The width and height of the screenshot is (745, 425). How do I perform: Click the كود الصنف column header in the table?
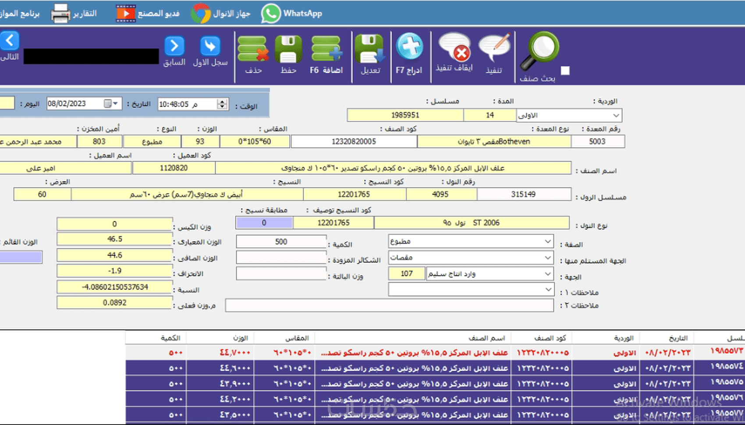coord(542,338)
